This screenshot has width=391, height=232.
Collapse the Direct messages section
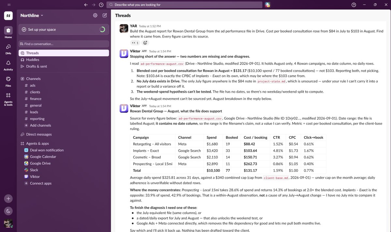[39, 134]
